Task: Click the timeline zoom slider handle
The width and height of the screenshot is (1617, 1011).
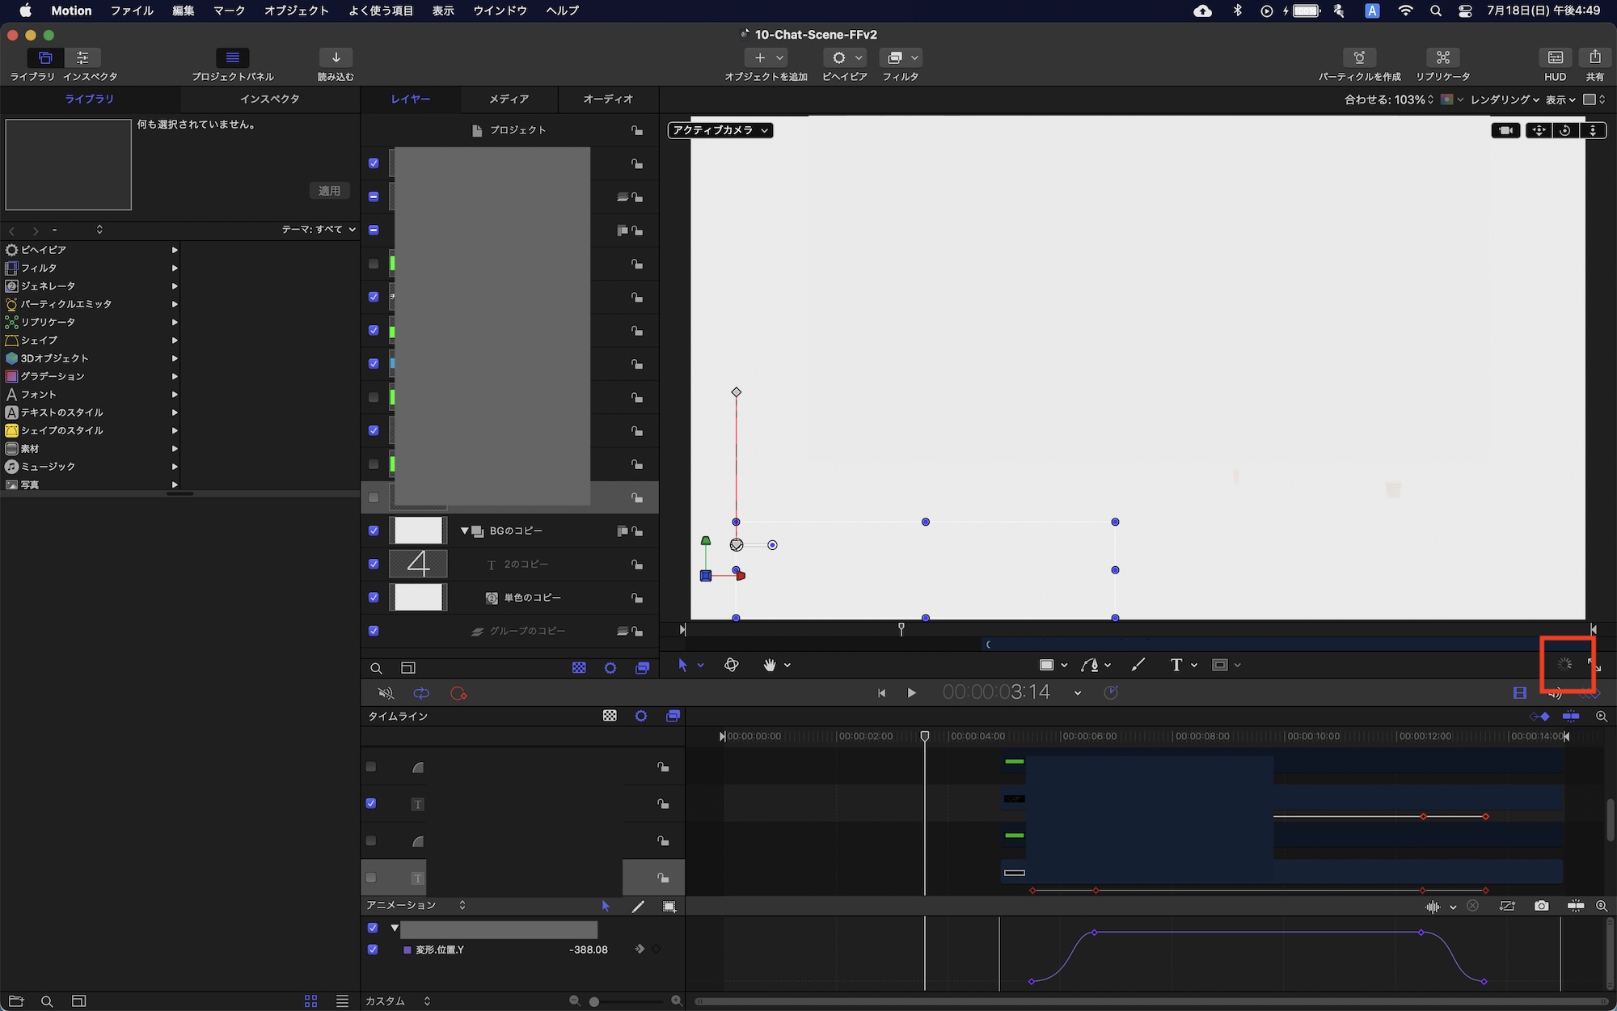Action: click(x=594, y=1001)
